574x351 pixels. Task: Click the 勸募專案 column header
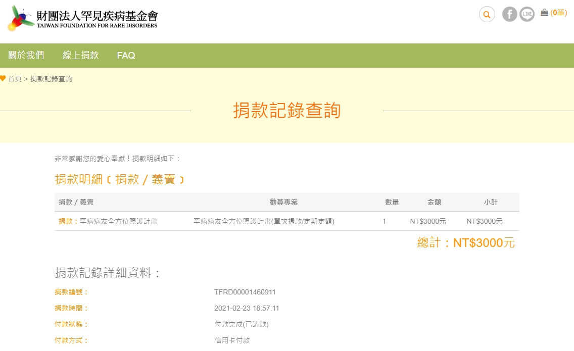283,202
